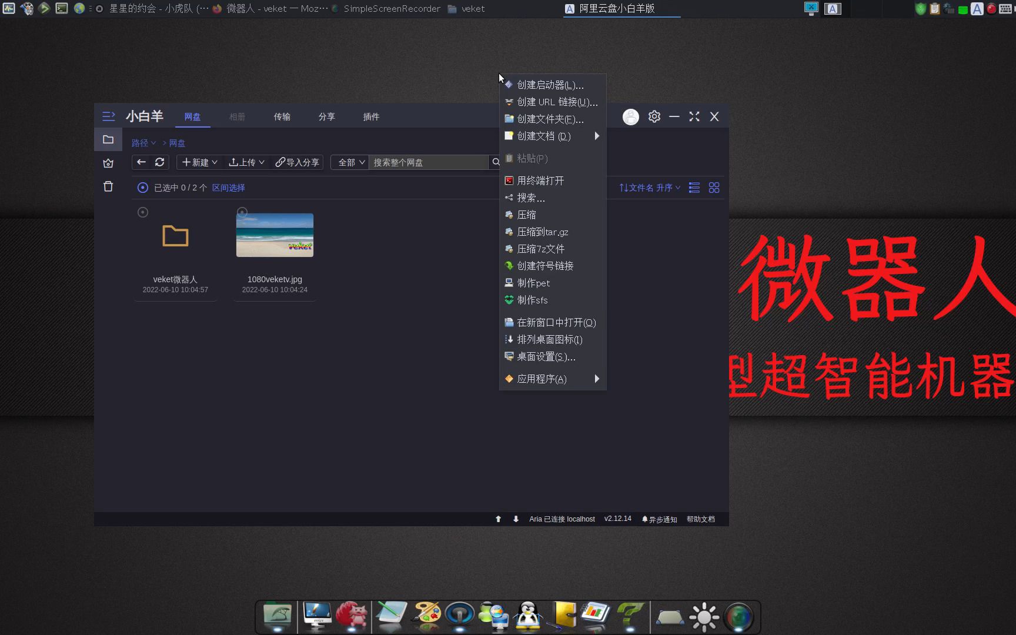Switch to the 分享 tab
The height and width of the screenshot is (635, 1016).
coord(326,116)
